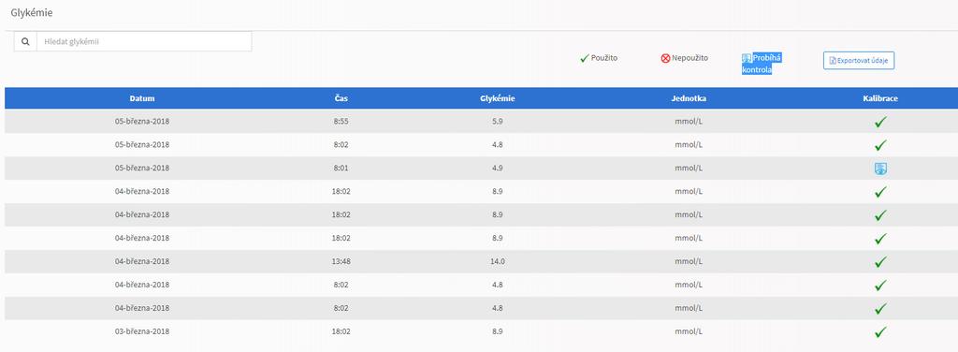Viewport: 958px width, 352px height.
Task: Click the red Nepoužito crossed-circle icon
Action: pos(665,59)
